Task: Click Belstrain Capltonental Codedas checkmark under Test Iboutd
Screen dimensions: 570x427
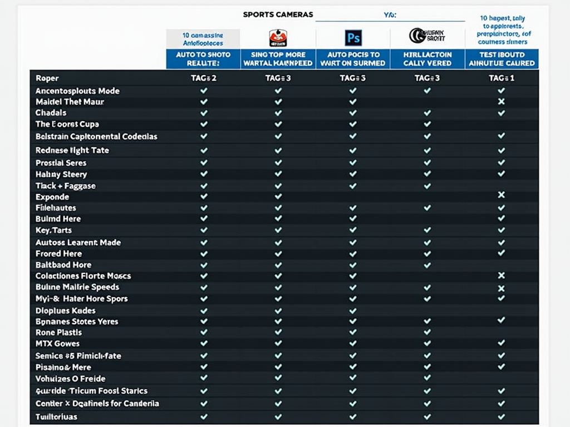Action: point(502,136)
